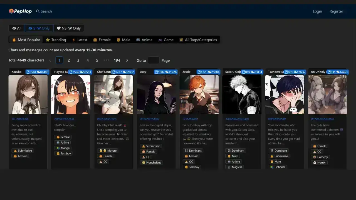Click the Comedy tag on Unholy card
This screenshot has height=200, width=356.
(x=320, y=157)
